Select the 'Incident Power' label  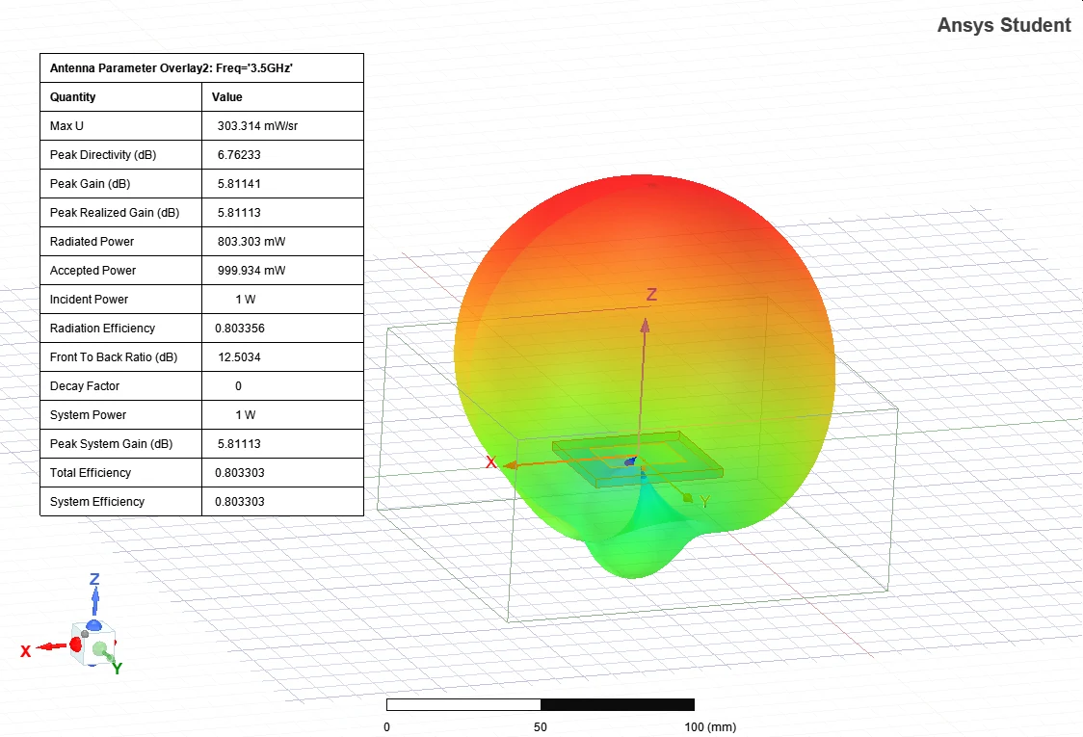coord(89,299)
